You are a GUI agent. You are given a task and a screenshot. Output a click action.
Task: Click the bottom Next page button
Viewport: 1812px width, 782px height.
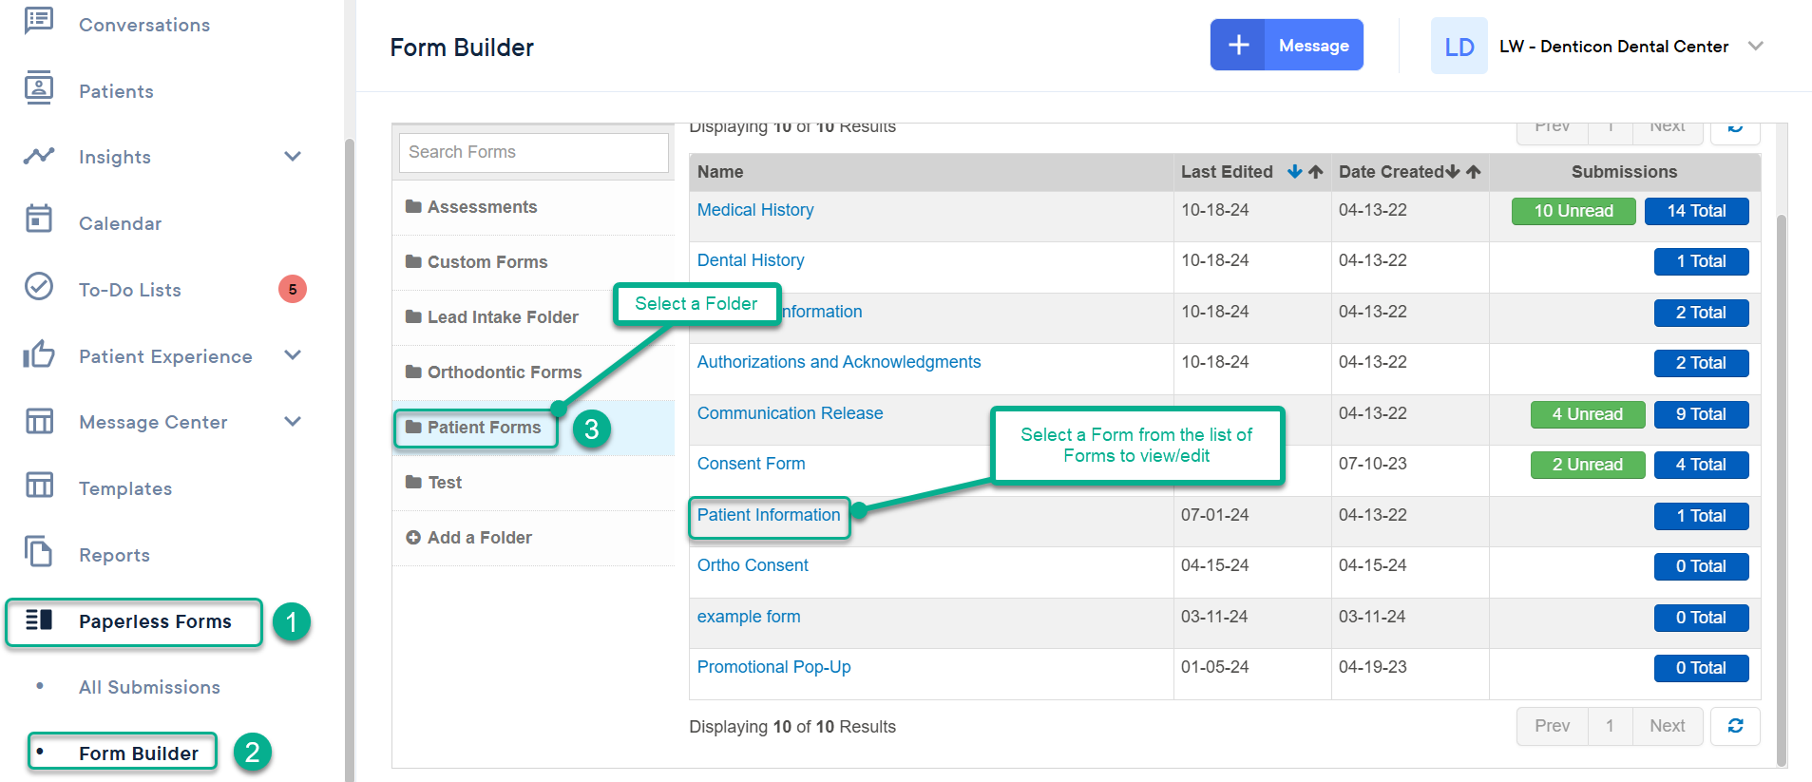click(1668, 726)
